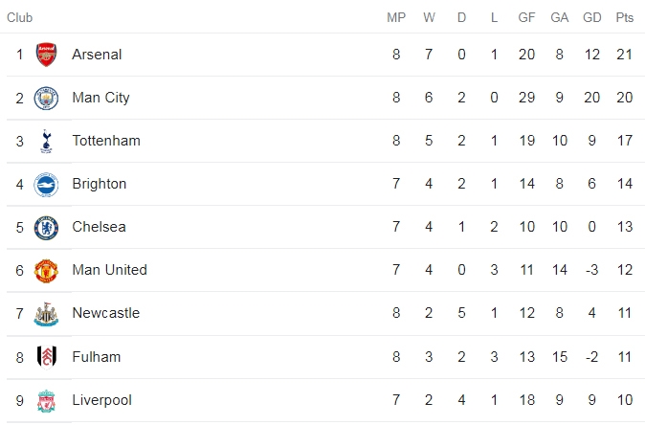Click the Club column header

[19, 17]
